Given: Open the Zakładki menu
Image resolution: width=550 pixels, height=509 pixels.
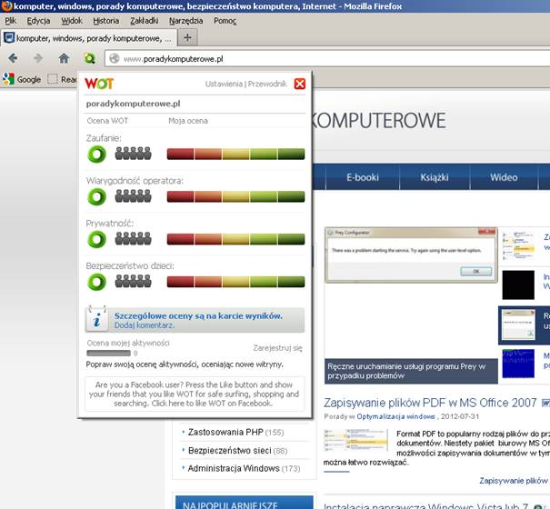Looking at the screenshot, I should (145, 21).
